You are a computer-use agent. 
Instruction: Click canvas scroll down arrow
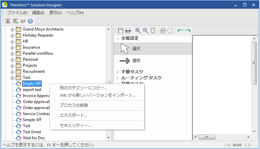(x=254, y=132)
